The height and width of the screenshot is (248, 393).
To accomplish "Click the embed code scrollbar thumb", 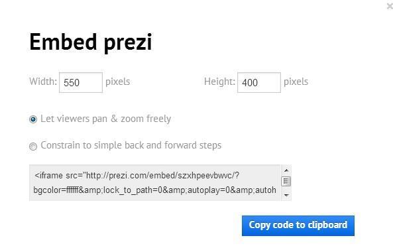I will [x=286, y=181].
